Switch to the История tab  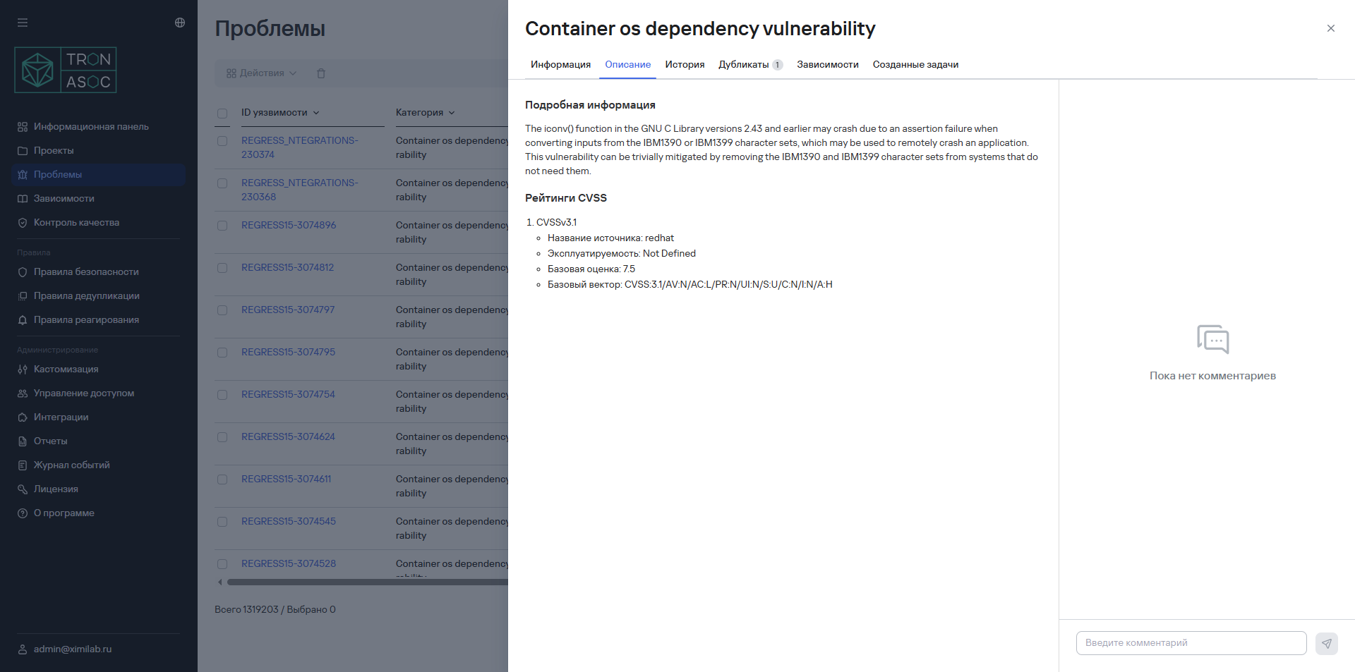(685, 64)
